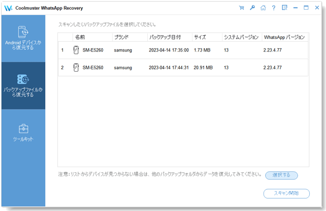Click 2.23.4.77 version in row 1
326x211 pixels.
point(273,50)
